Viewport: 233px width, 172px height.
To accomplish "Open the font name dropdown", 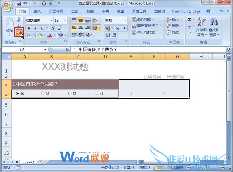I will [51, 20].
